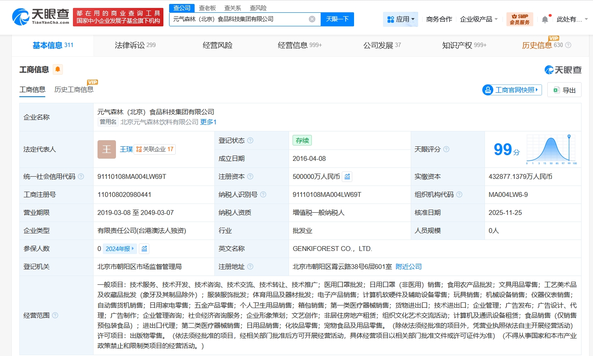Image resolution: width=593 pixels, height=356 pixels.
Task: Click the help icon next to 统一社会信用代码
Action: (81, 177)
